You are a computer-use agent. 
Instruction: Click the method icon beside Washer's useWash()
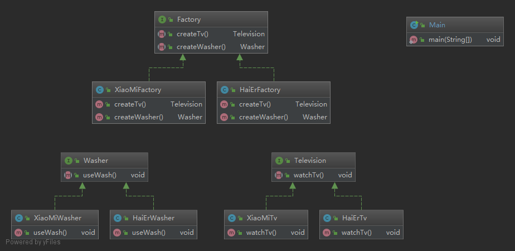[68, 175]
